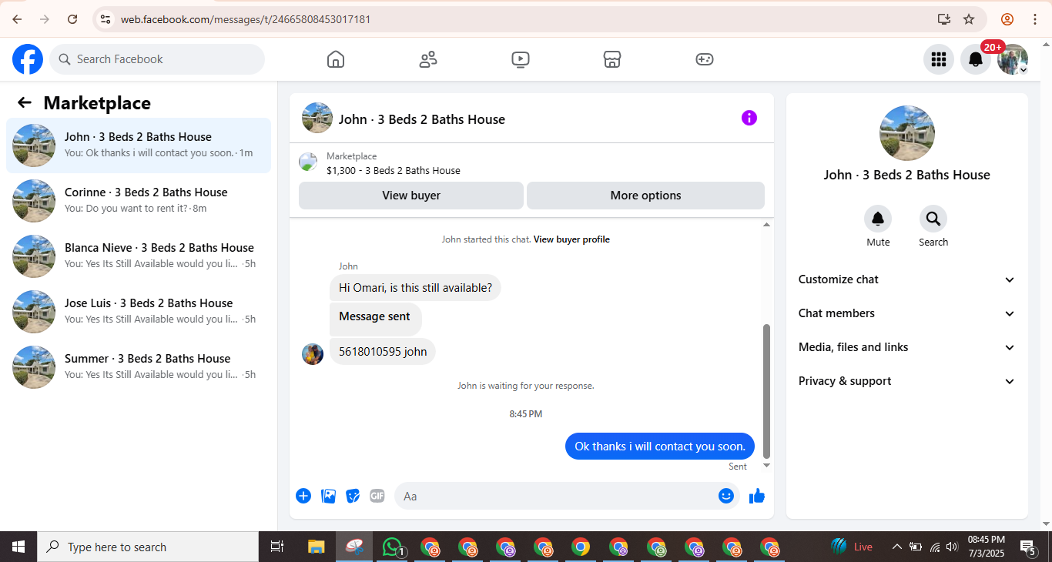
Task: Open the Friends icon in top navigation
Action: pos(428,59)
